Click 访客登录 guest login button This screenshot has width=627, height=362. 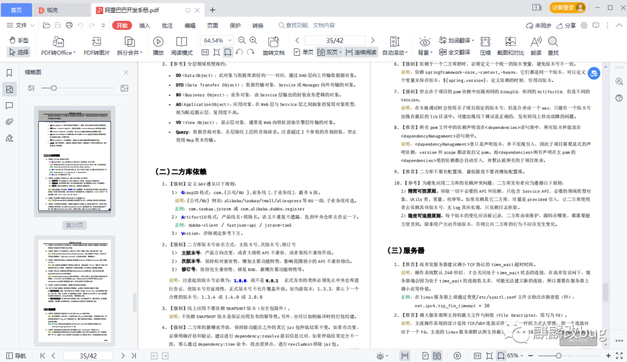[x=567, y=7]
